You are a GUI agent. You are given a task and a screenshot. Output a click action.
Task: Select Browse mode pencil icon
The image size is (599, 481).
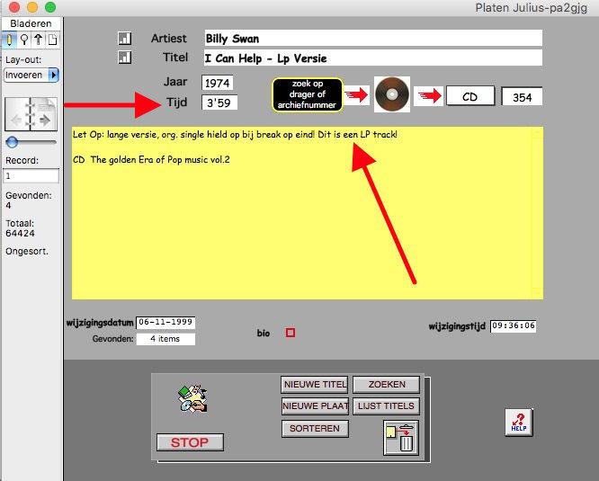[x=9, y=40]
